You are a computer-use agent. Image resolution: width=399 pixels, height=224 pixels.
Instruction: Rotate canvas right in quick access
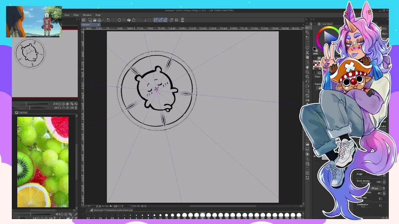click(x=307, y=86)
